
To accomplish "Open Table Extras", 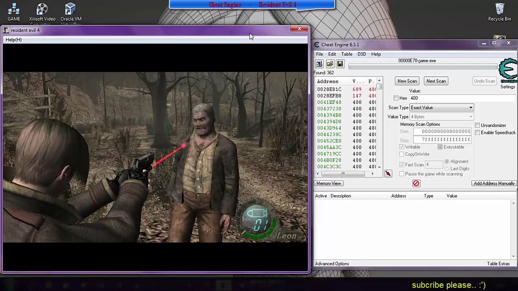I will click(x=498, y=264).
